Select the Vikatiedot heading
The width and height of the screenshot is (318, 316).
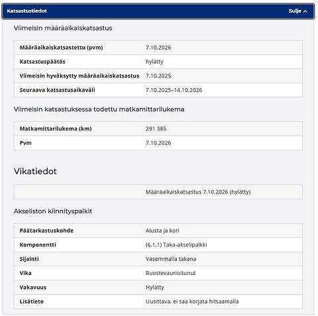tap(35, 171)
